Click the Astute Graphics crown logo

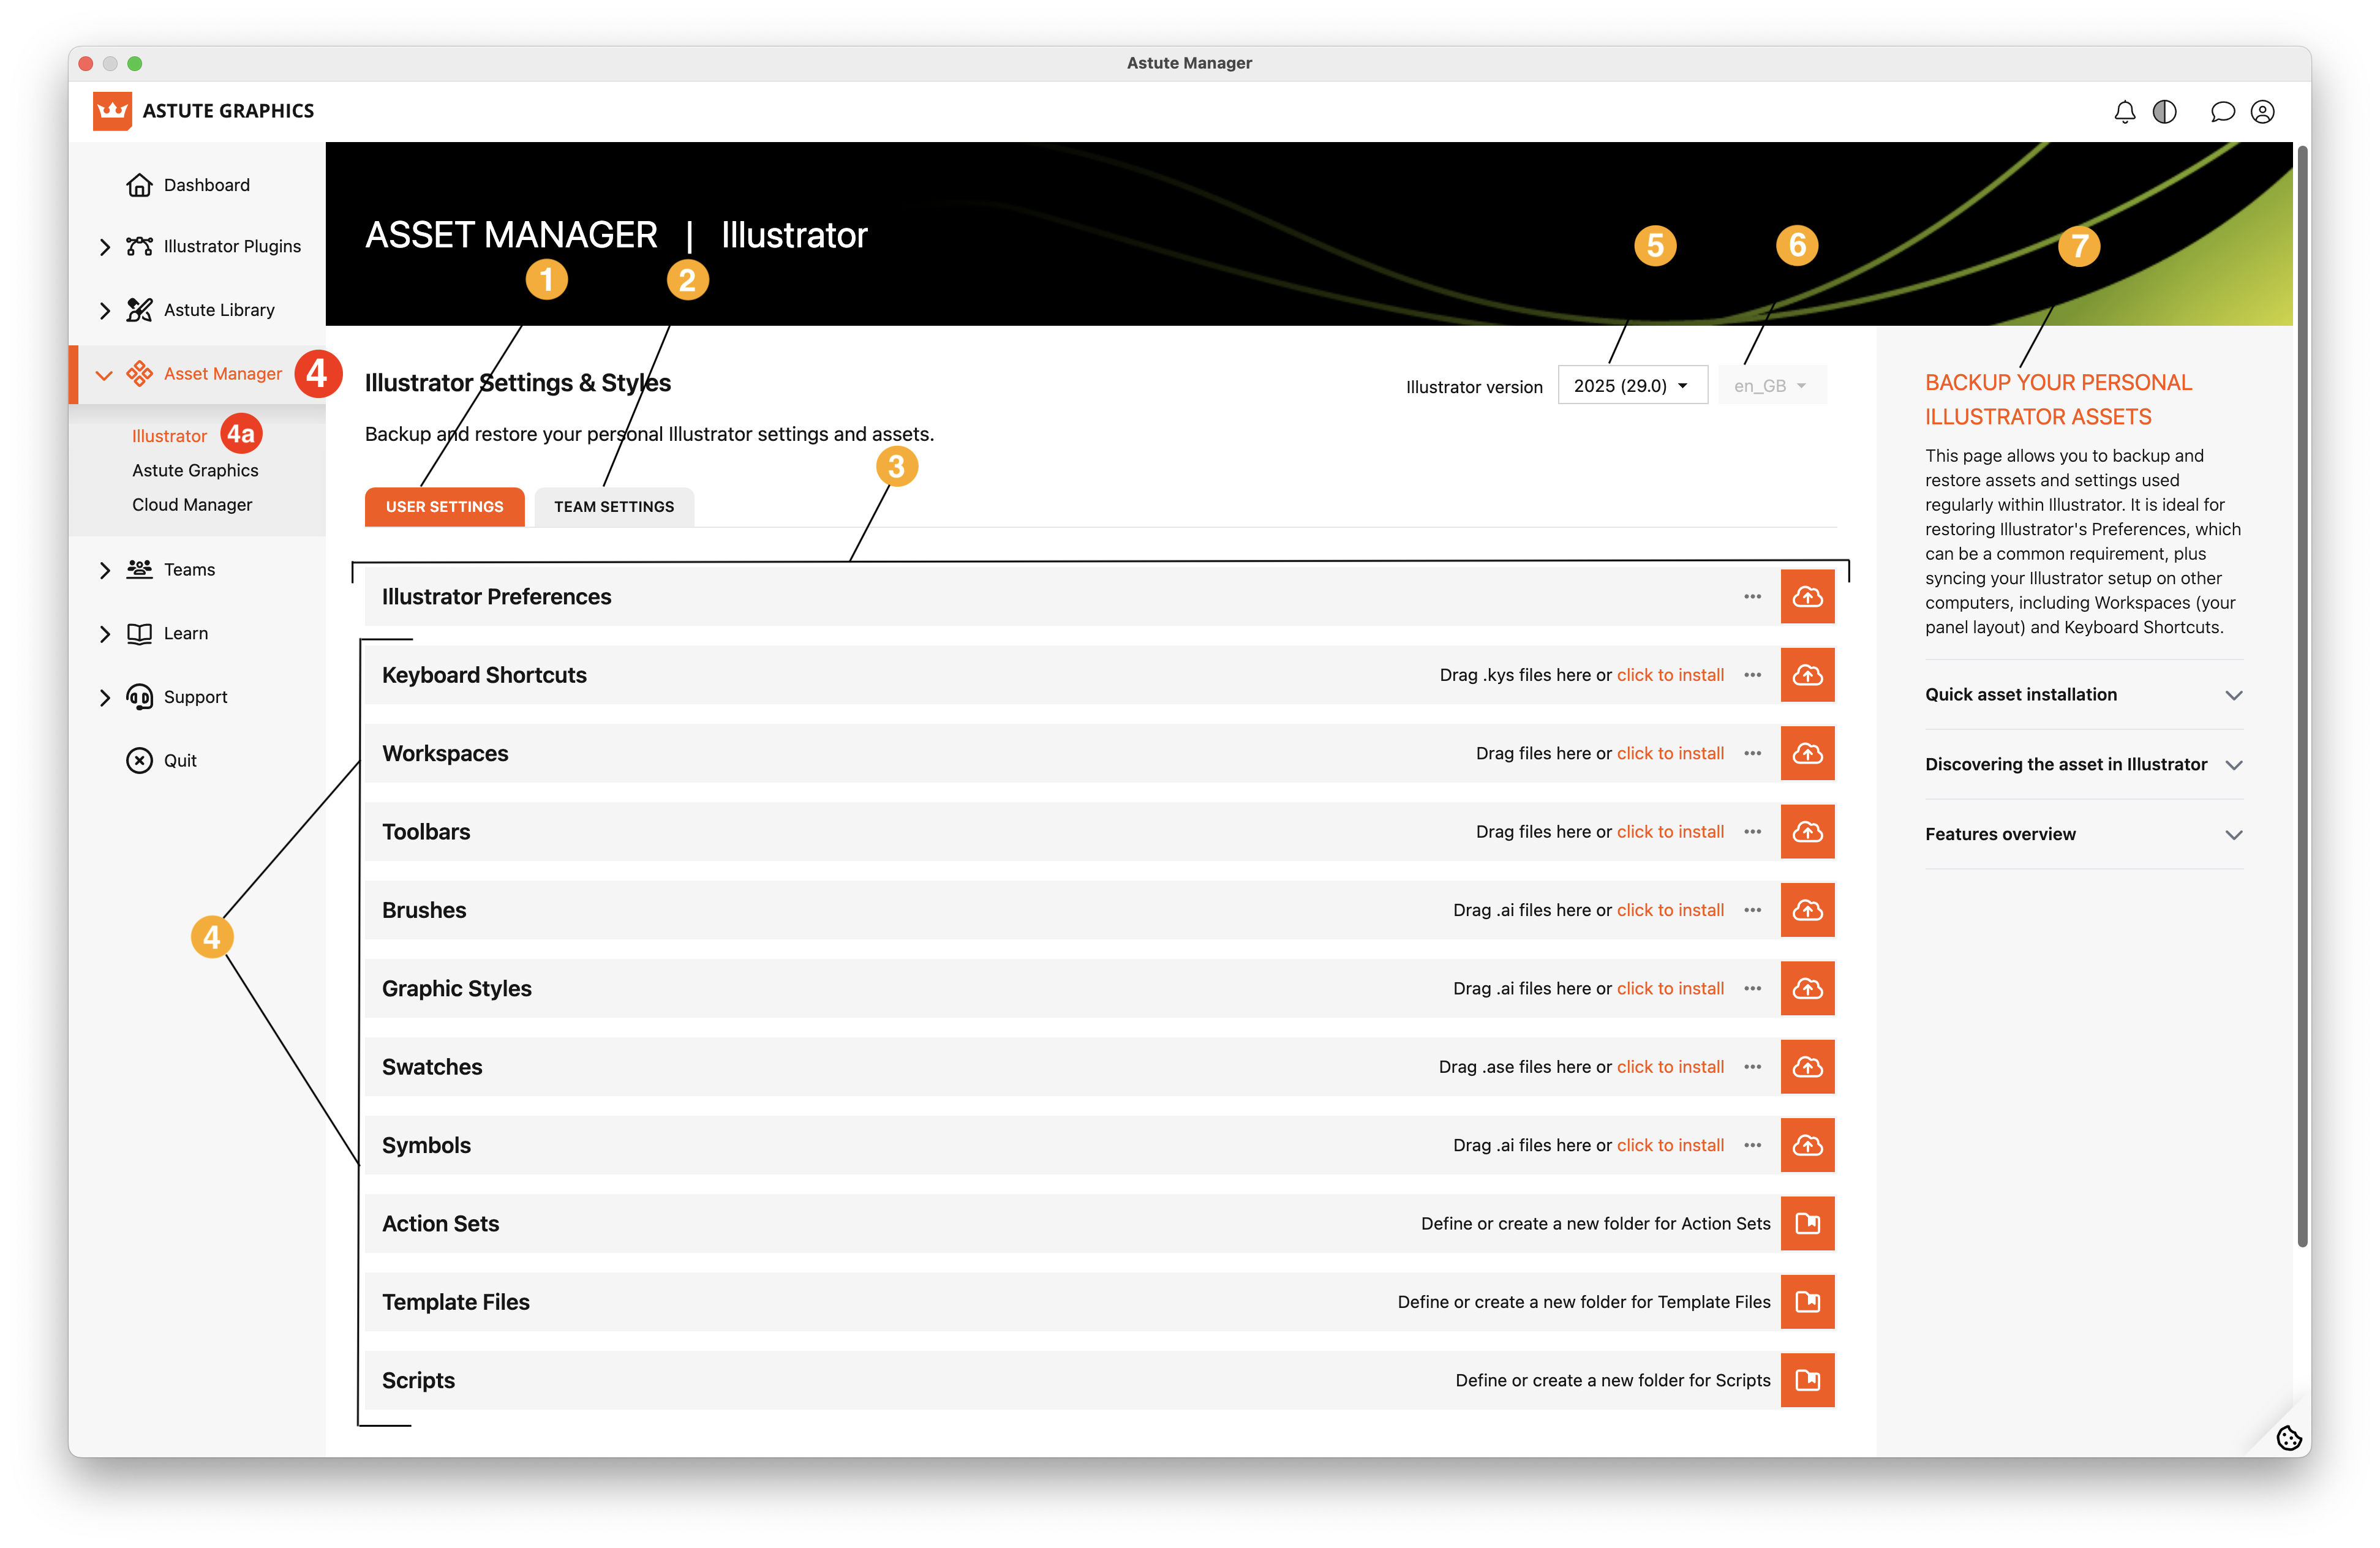point(112,111)
